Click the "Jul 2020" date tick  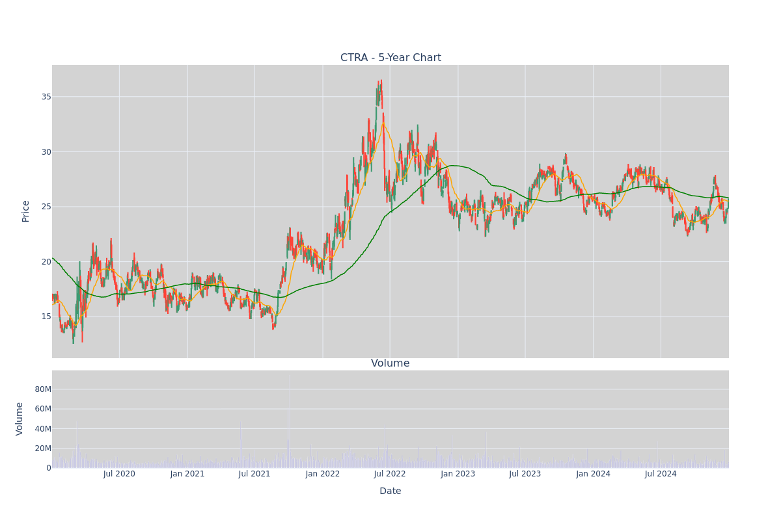point(119,474)
